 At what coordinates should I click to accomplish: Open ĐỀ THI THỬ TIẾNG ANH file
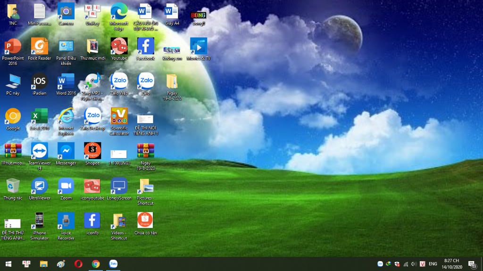[x=13, y=223]
